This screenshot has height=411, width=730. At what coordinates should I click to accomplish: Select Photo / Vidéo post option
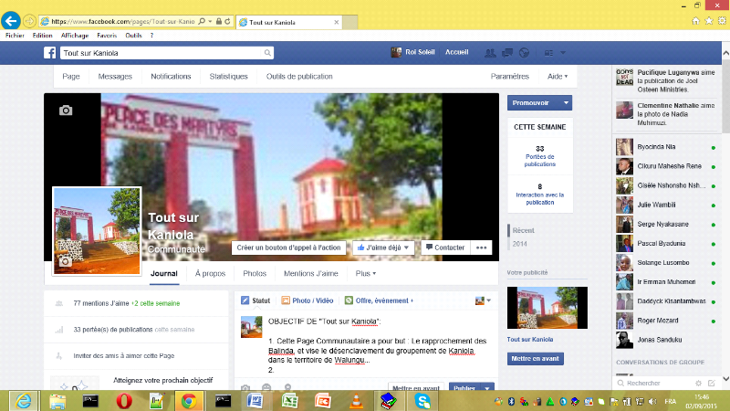(308, 300)
